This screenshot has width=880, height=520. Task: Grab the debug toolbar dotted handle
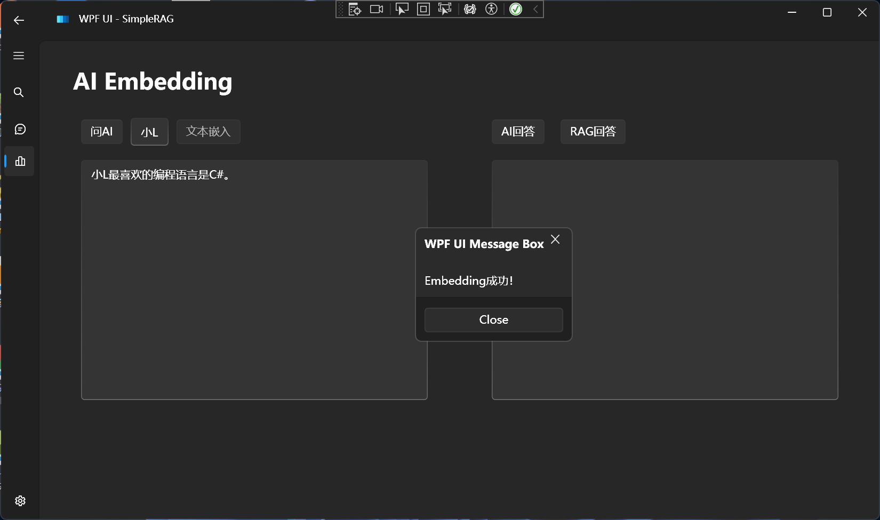(x=341, y=9)
